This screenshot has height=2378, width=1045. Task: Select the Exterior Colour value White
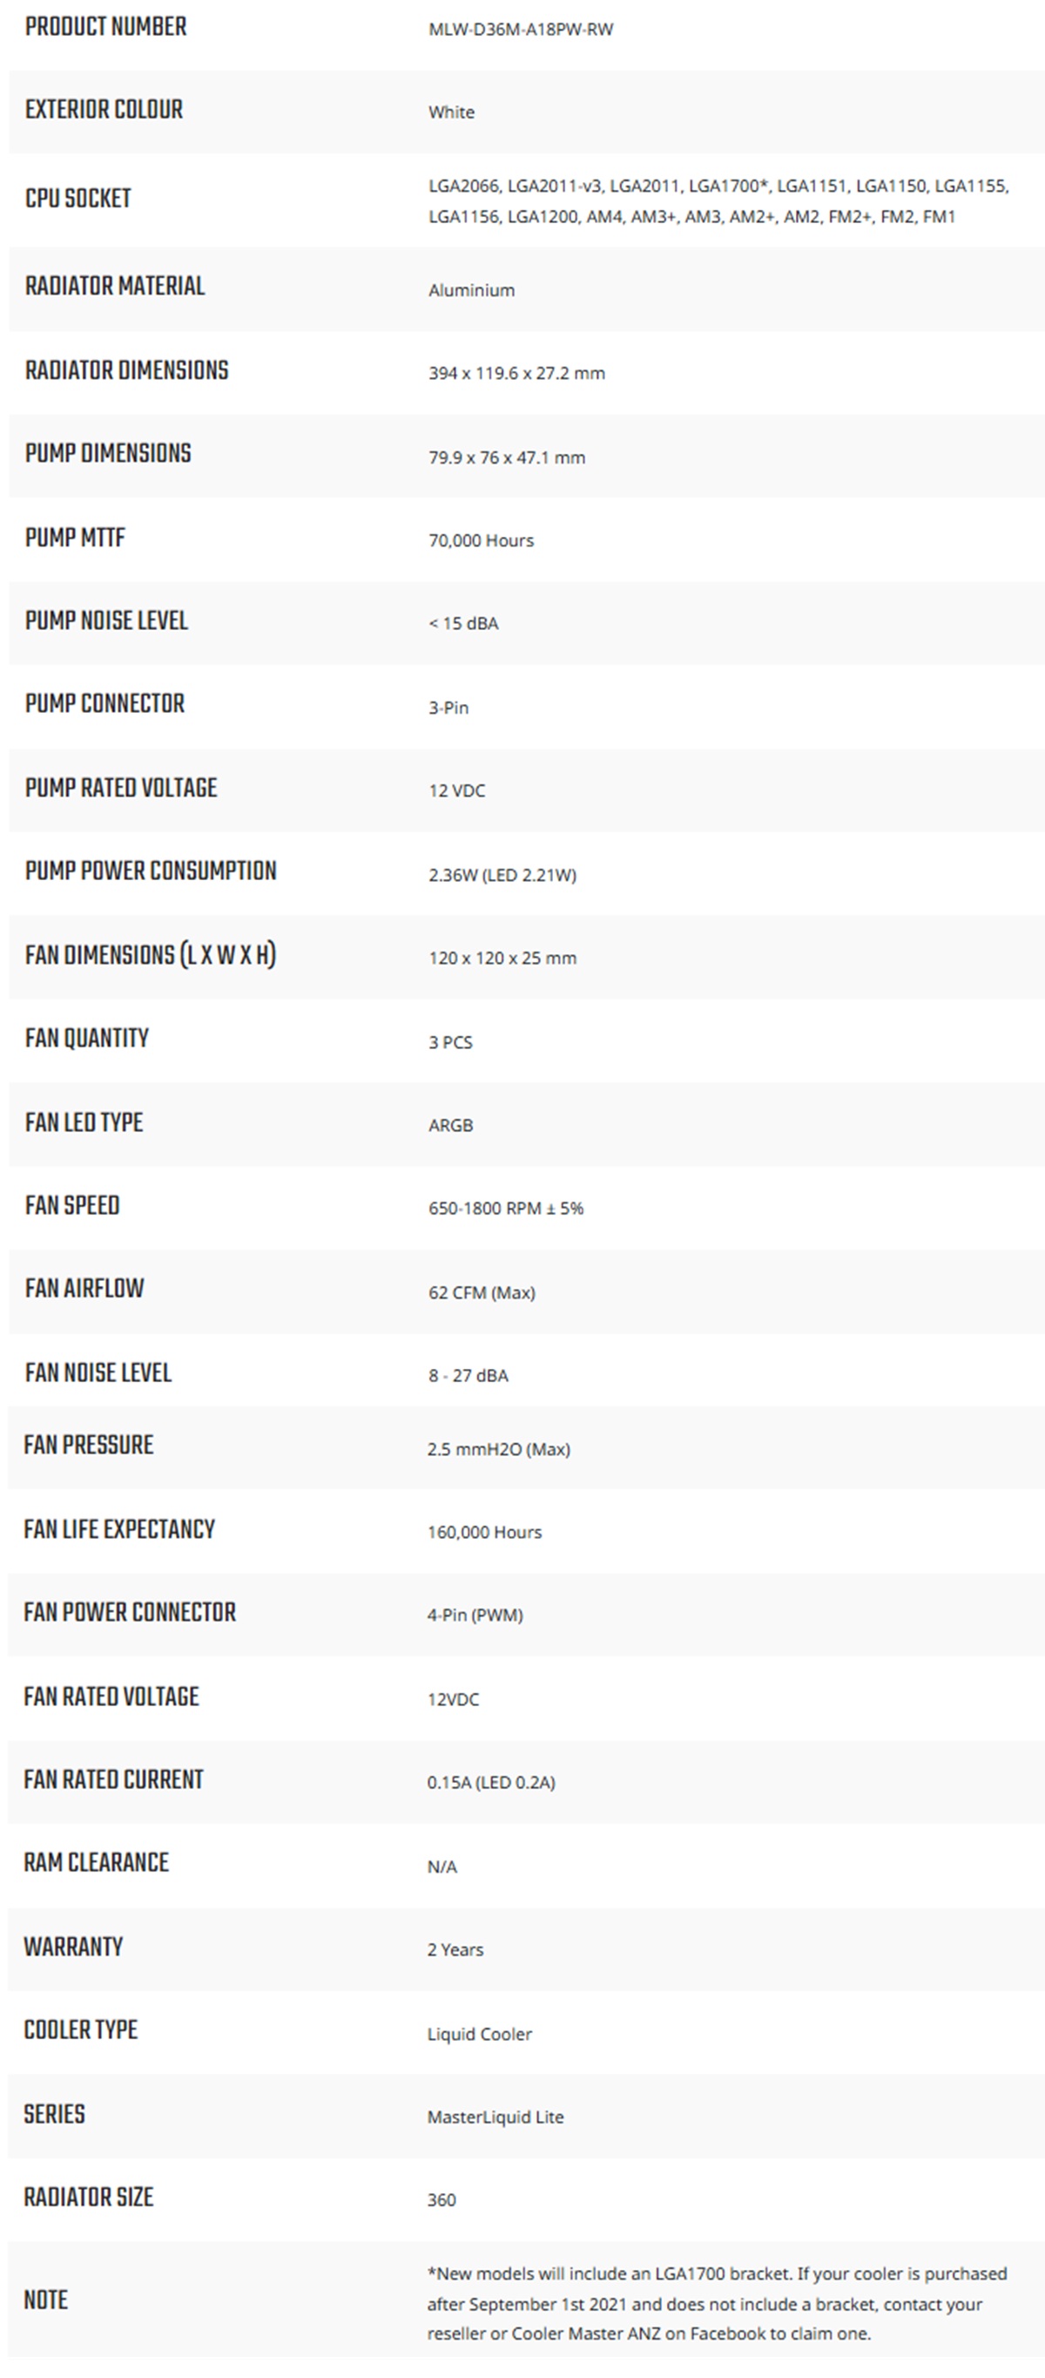point(451,112)
